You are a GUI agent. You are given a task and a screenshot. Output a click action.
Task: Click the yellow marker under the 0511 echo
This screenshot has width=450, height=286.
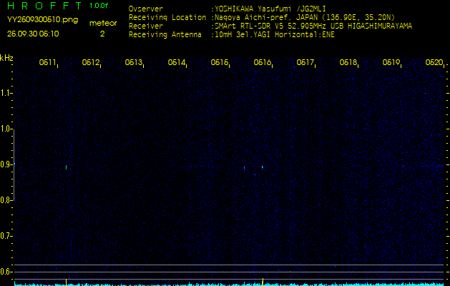click(67, 282)
